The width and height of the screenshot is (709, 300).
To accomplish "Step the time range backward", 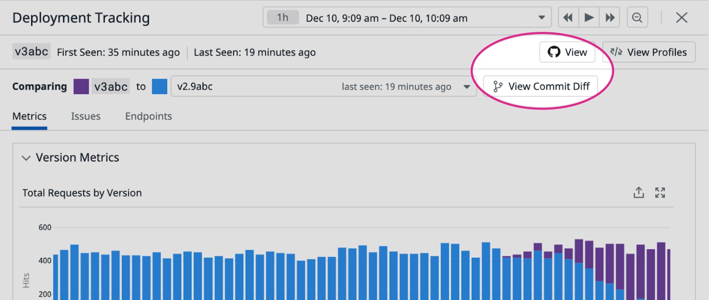I will 568,18.
